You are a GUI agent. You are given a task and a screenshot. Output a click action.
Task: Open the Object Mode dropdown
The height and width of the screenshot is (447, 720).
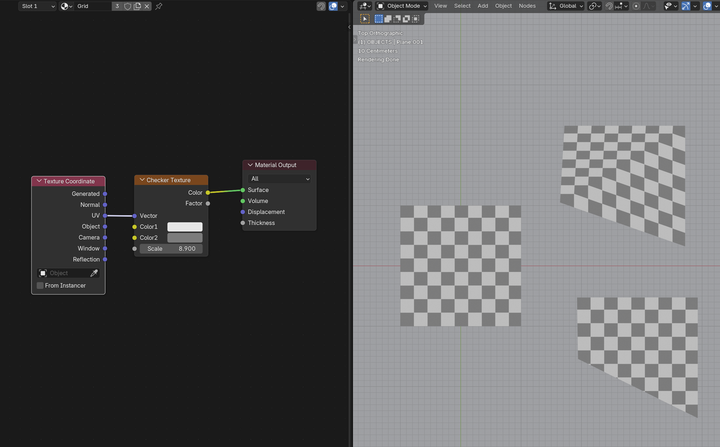pos(402,6)
